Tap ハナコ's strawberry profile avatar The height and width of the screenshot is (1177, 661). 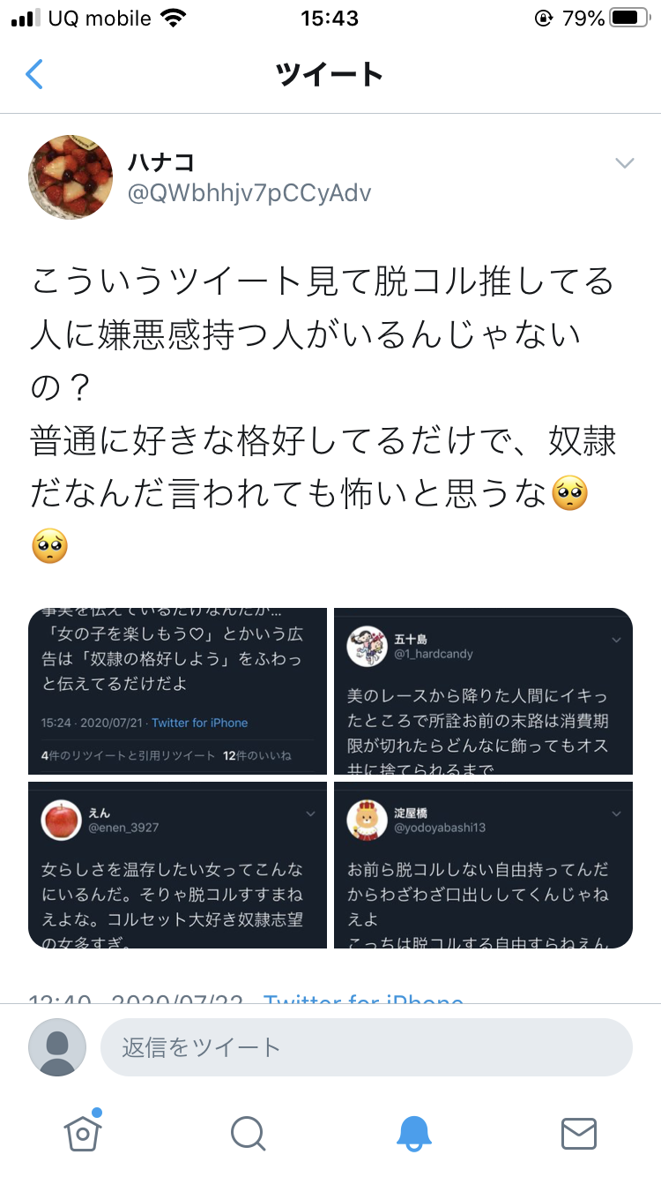coord(71,177)
